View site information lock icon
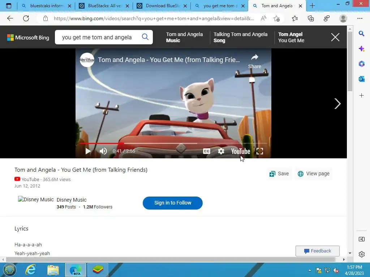The height and width of the screenshot is (277, 370). pos(46,18)
